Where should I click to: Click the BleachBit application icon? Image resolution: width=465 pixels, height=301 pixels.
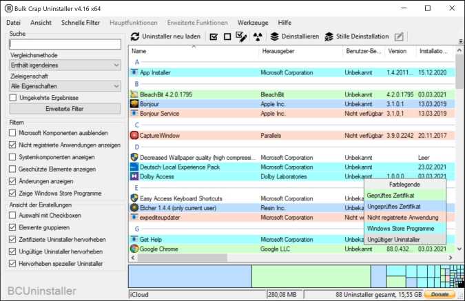coord(134,94)
